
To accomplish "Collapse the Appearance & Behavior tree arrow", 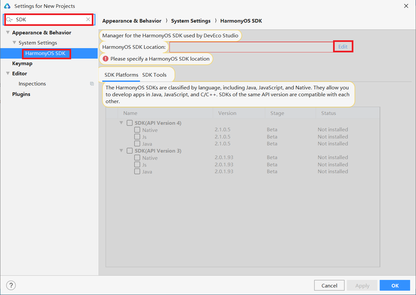I will pyautogui.click(x=8, y=32).
